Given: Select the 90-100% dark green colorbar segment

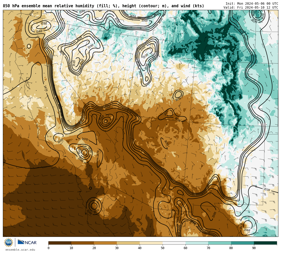Looking at the screenshot, I should [x=265, y=243].
